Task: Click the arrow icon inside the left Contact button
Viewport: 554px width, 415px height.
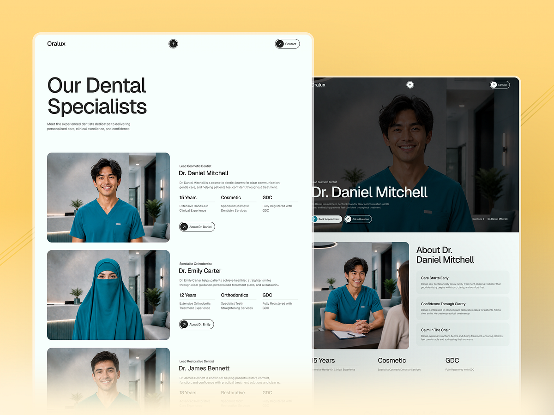Action: coord(280,44)
